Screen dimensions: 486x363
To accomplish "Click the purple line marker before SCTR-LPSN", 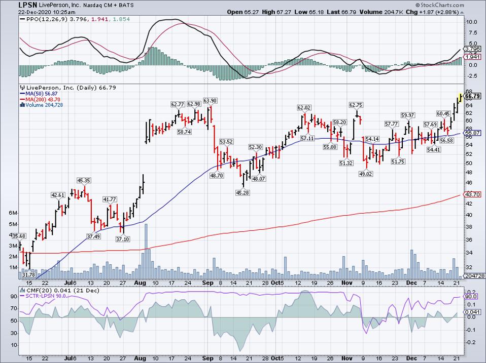I will click(x=22, y=296).
